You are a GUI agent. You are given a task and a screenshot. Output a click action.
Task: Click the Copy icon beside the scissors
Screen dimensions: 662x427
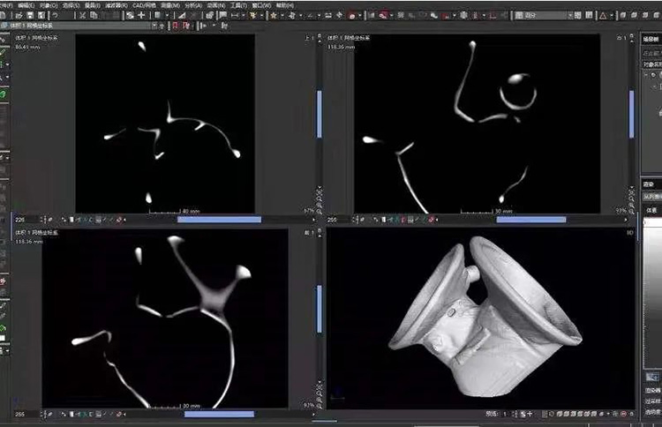point(93,15)
